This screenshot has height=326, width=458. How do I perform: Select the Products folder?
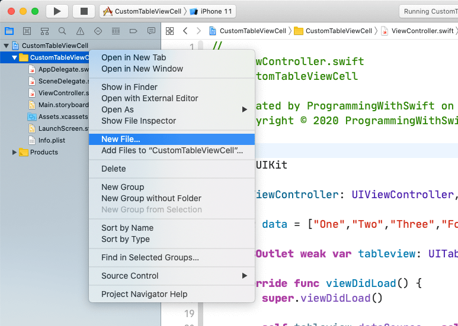39,152
